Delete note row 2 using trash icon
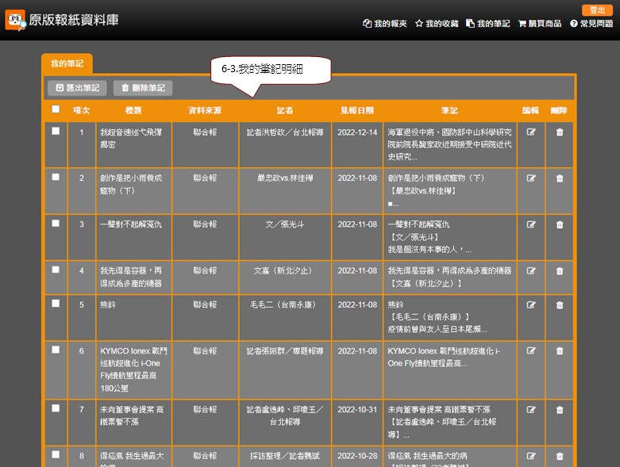Screen dimensions: 620x467 coord(560,178)
